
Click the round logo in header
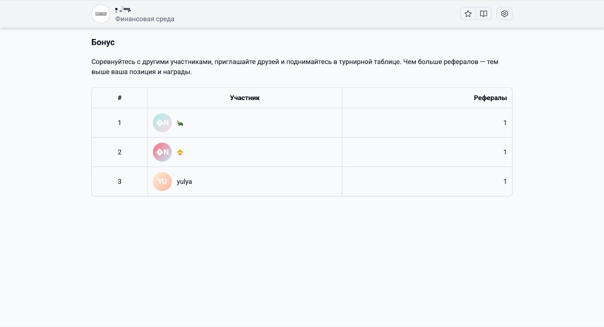pos(101,14)
